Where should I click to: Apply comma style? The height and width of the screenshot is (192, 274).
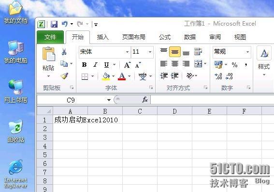(246, 65)
